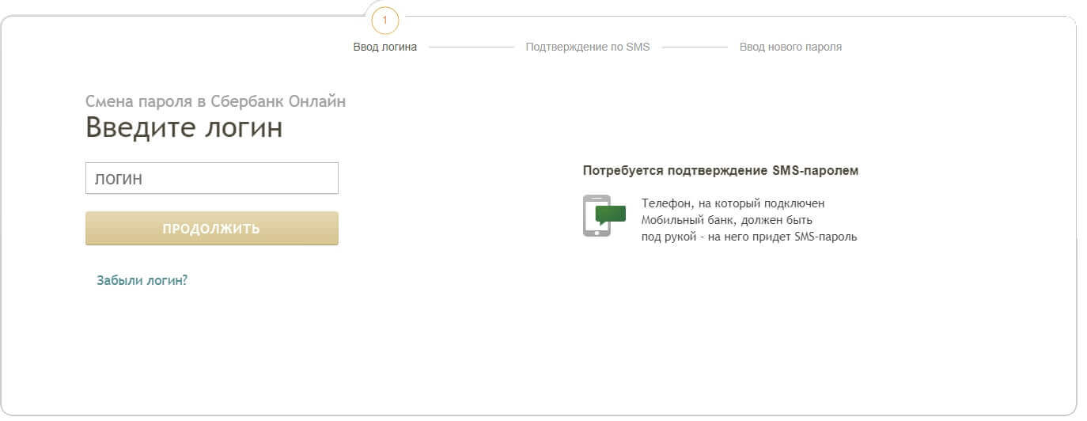Go to the "Подтверждение по SMS" step
Viewport: 1087px width, 421px height.
pos(587,47)
